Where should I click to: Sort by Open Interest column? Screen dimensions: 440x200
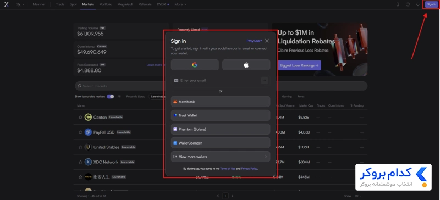(x=336, y=105)
